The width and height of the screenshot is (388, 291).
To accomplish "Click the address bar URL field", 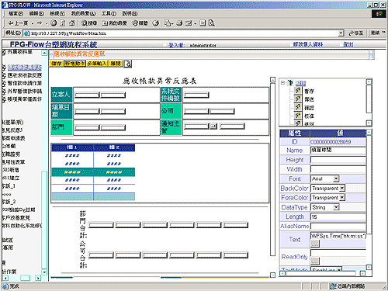I will [x=181, y=33].
